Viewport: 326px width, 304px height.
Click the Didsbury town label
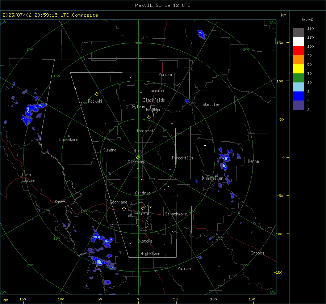coord(137,162)
